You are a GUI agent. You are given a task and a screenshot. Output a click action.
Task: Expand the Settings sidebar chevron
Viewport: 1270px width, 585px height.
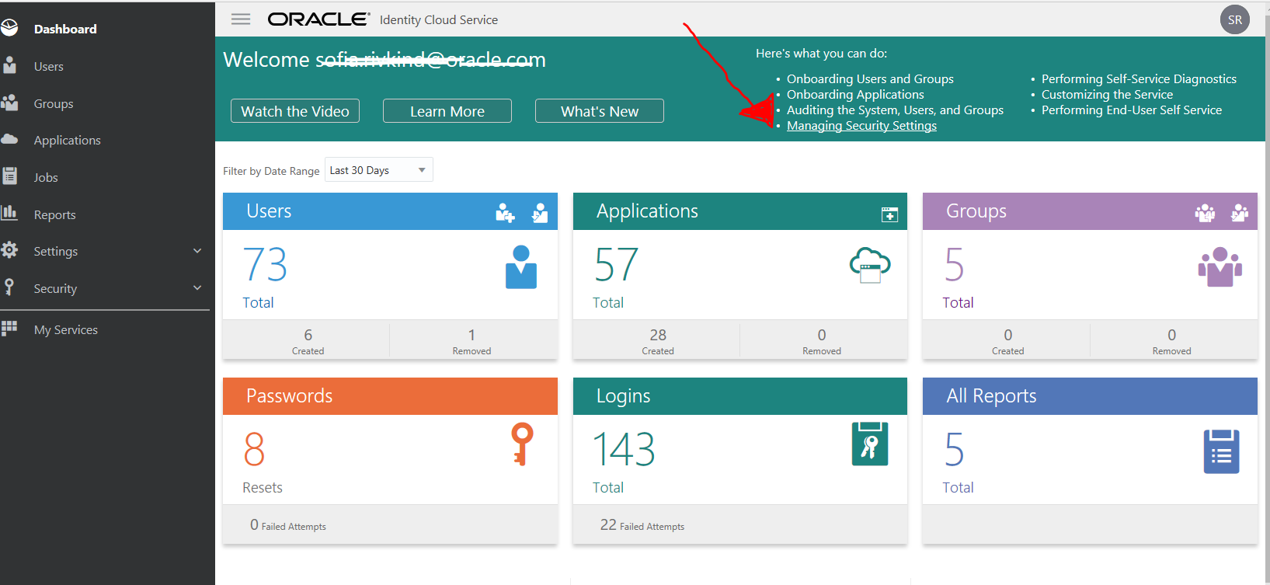point(197,251)
